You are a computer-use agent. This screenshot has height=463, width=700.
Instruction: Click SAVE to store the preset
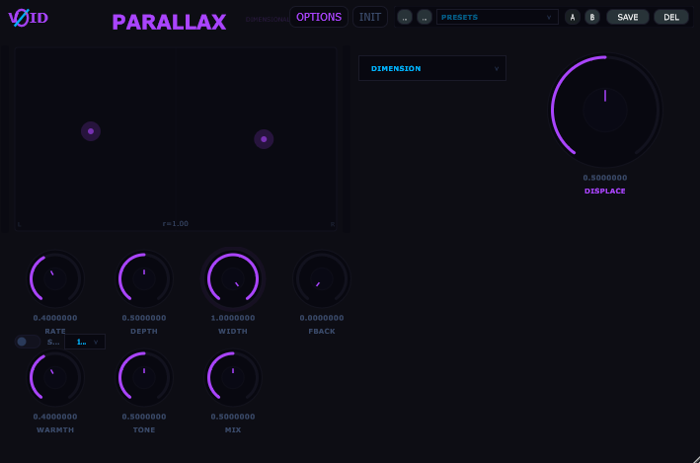coord(627,18)
